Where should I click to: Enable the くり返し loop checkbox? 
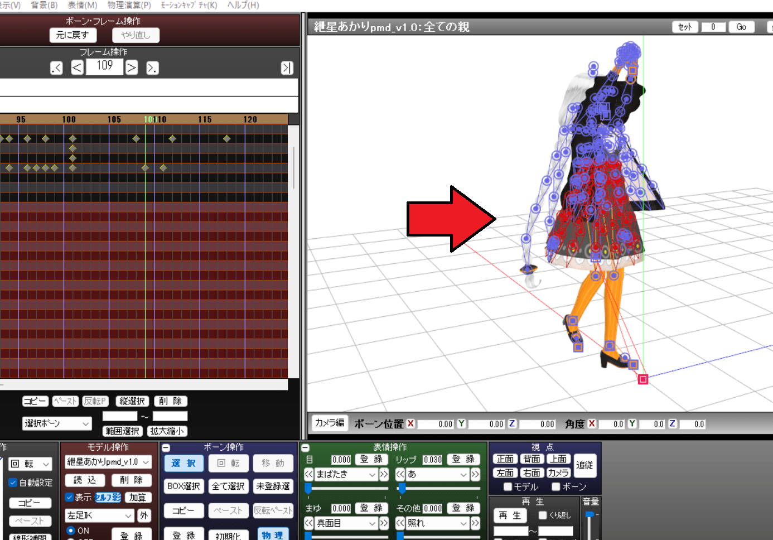pyautogui.click(x=543, y=515)
